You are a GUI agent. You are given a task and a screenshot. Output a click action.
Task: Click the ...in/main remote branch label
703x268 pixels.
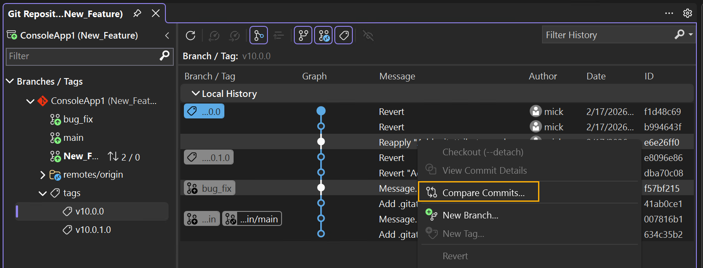[x=252, y=219]
